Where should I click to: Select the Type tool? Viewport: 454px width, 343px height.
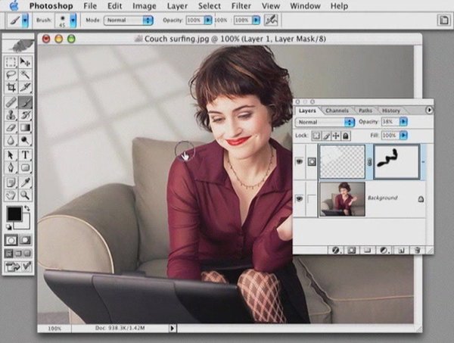(x=25, y=154)
